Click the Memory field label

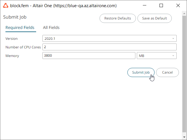point(12,56)
